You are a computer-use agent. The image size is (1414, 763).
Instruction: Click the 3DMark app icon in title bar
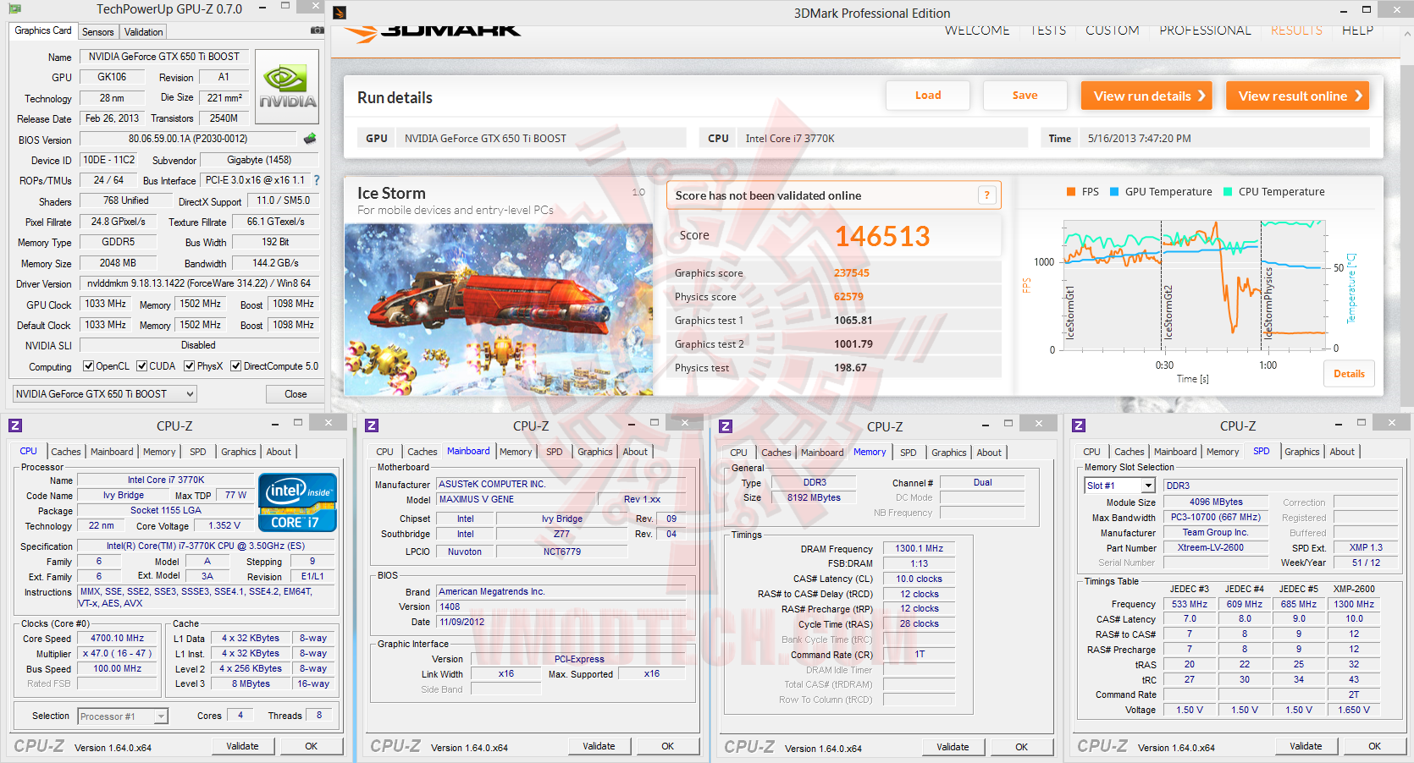tap(340, 13)
